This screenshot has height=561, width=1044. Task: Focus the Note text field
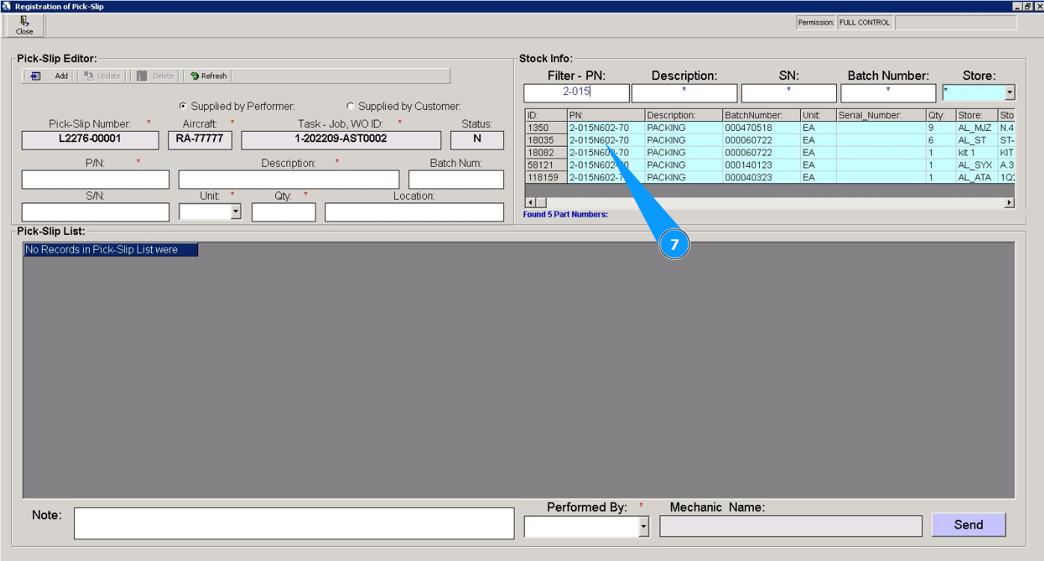coord(294,524)
